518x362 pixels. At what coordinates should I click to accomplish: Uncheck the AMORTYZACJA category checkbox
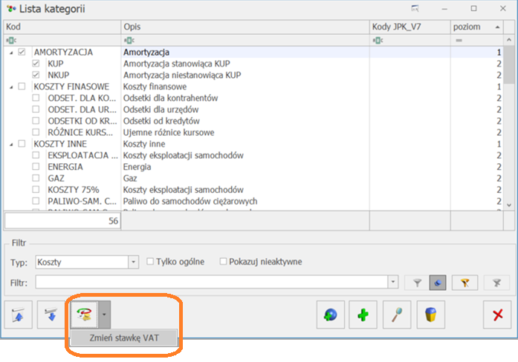point(22,52)
